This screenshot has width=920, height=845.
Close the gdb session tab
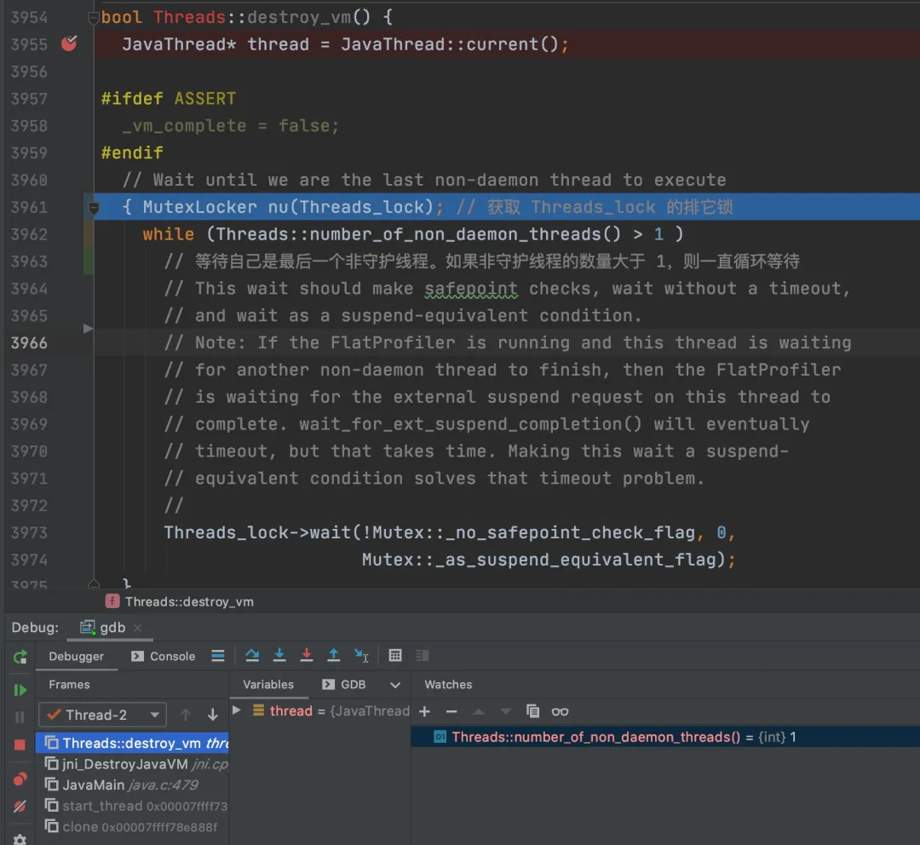point(137,628)
